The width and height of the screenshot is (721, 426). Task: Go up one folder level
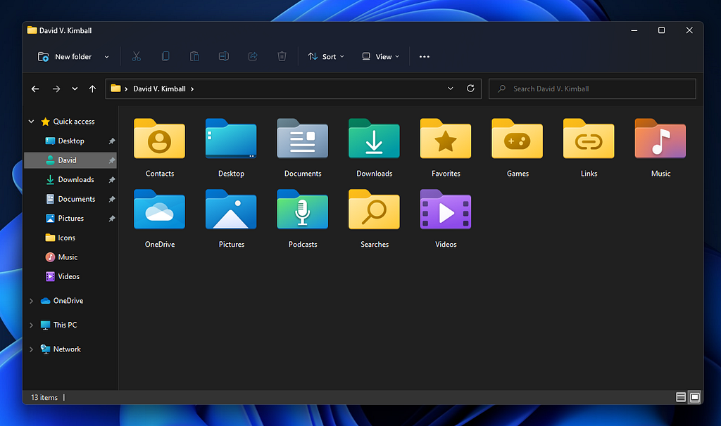pos(92,89)
